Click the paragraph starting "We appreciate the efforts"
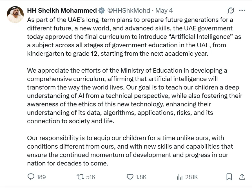 [x=132, y=96]
